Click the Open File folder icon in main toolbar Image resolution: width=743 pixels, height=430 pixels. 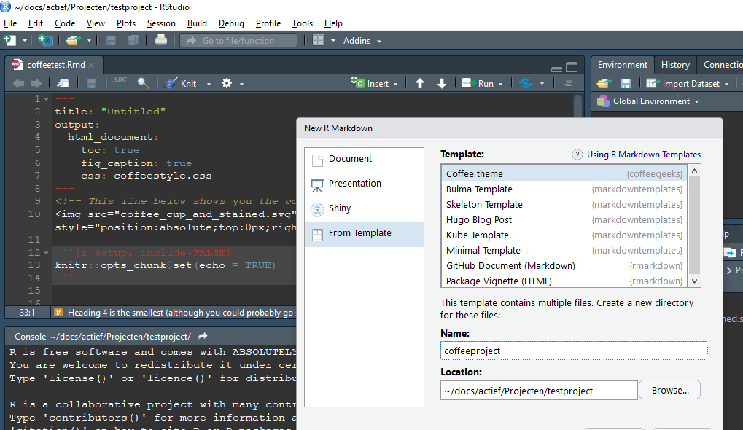click(73, 40)
